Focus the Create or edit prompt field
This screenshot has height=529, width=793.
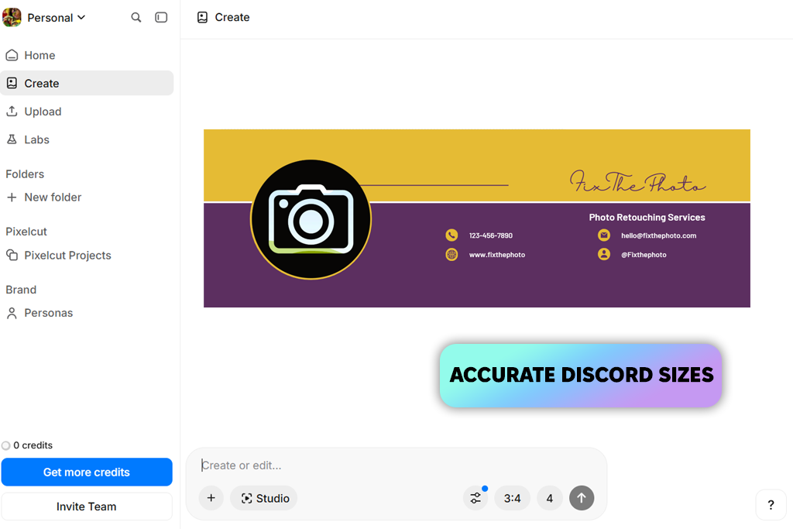396,465
